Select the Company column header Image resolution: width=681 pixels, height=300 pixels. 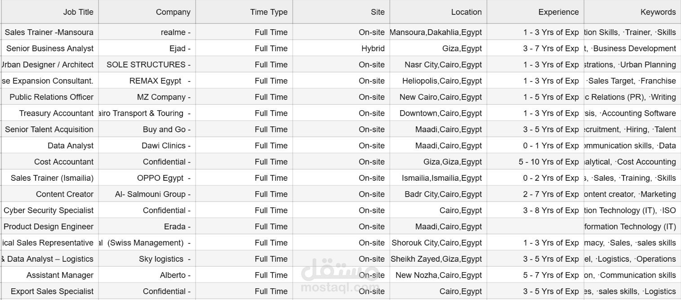tap(147, 12)
